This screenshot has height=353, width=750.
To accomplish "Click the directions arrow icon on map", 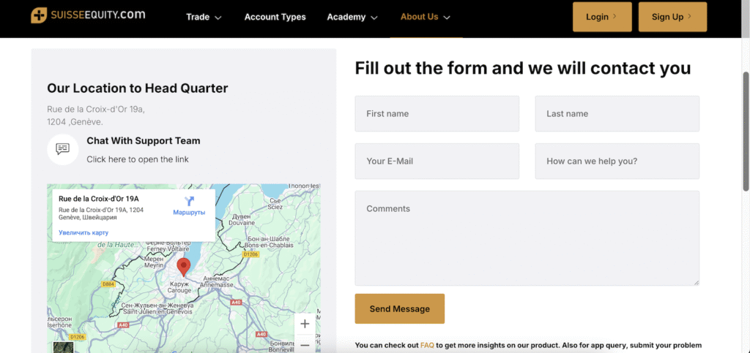I will (189, 201).
